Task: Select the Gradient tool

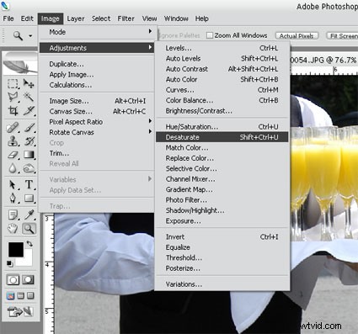Action: (29, 155)
